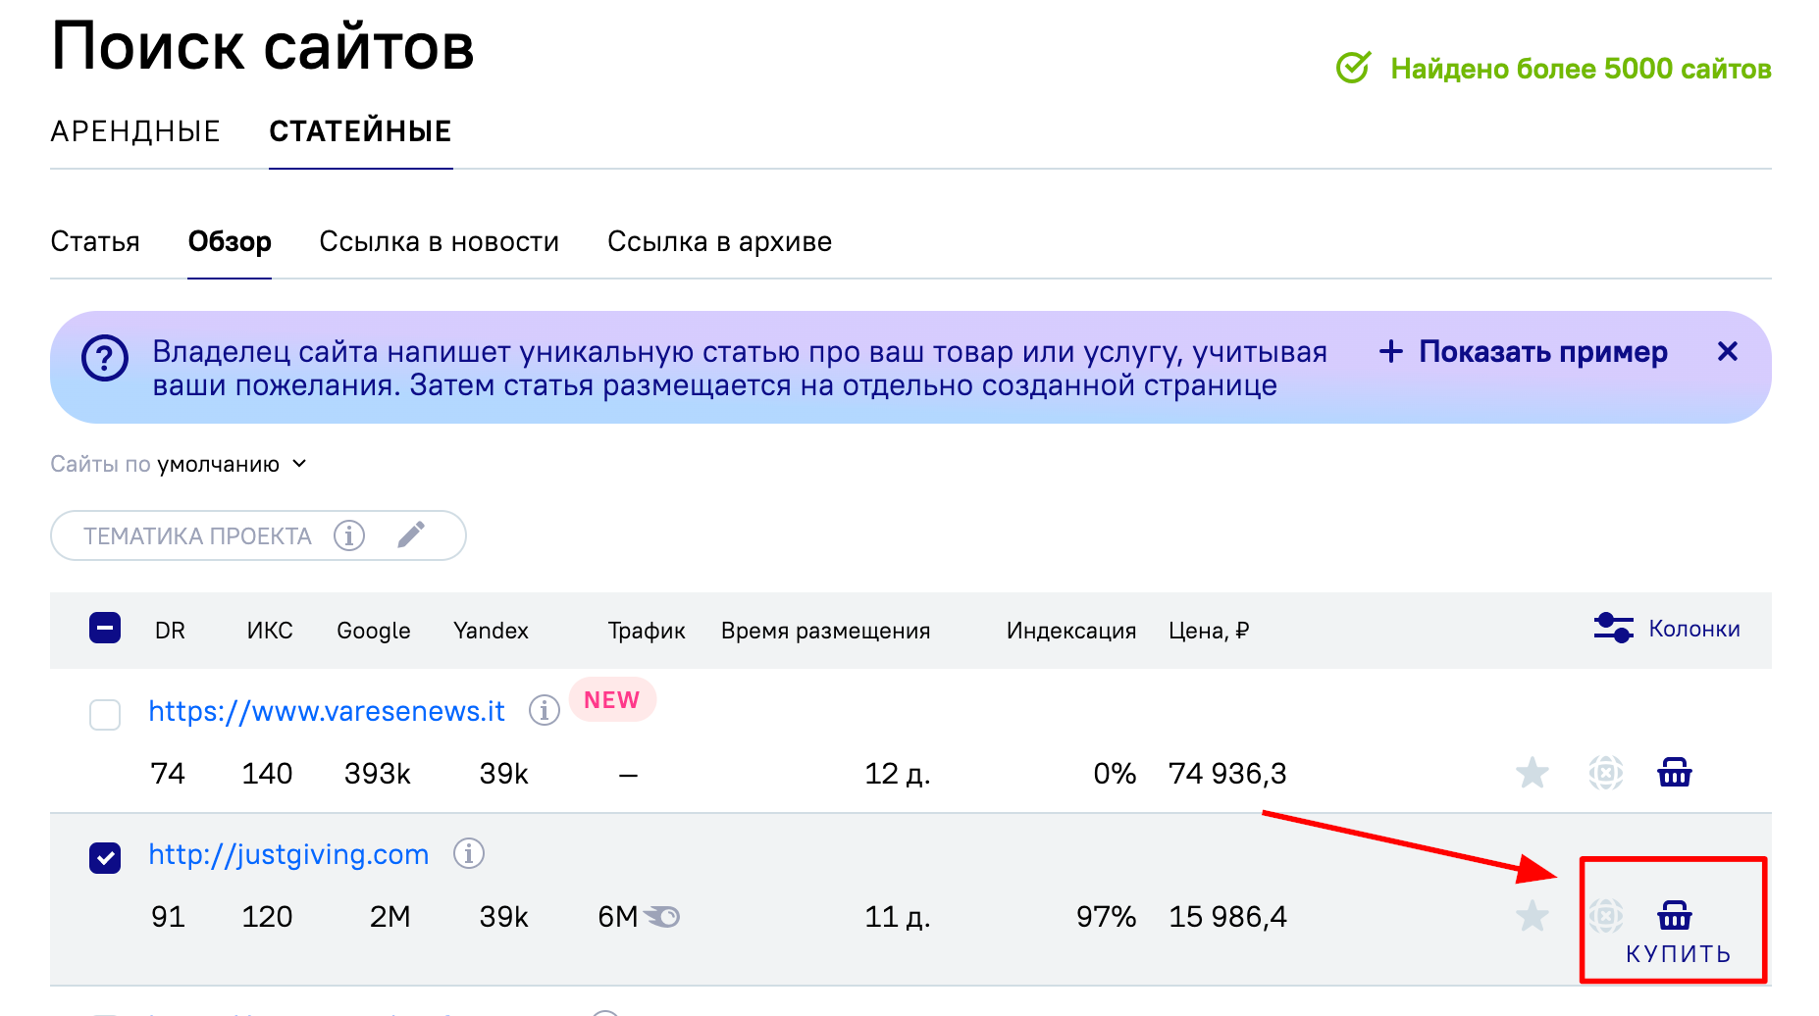Edit project theme with pencil icon
Viewport: 1819px width, 1016px height.
[x=411, y=534]
